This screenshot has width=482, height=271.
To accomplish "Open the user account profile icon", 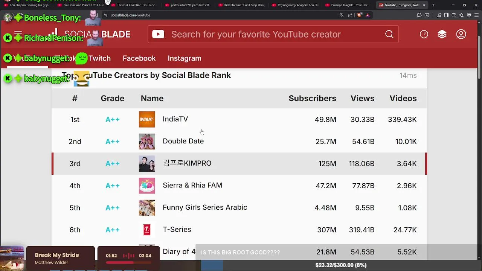I will coord(461,34).
